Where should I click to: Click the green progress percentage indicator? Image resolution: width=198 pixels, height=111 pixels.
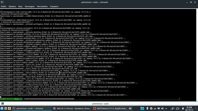(11, 99)
